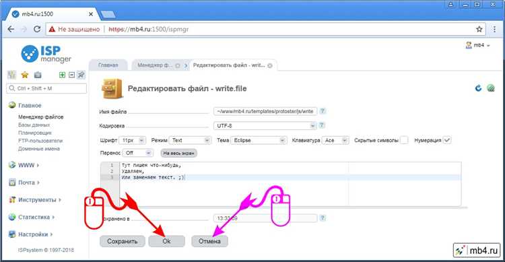Click help icon next to Имя файла
The width and height of the screenshot is (505, 262).
(x=323, y=111)
